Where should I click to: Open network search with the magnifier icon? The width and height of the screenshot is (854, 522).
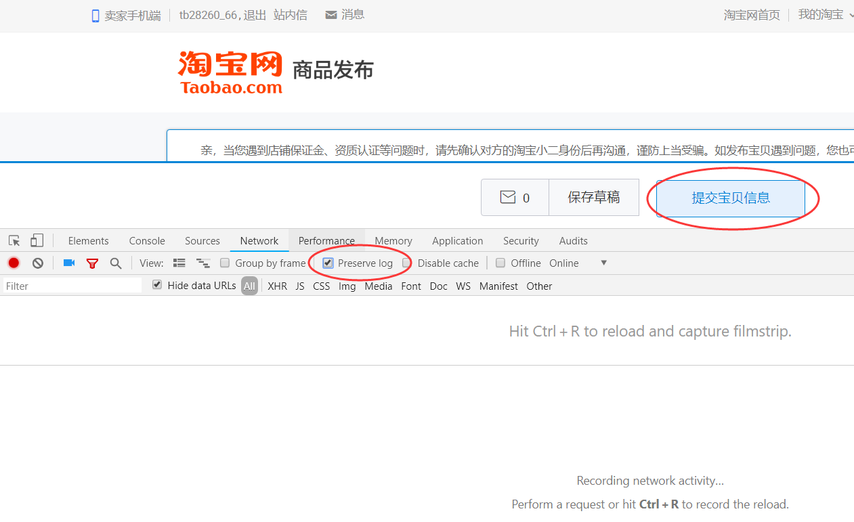click(116, 263)
